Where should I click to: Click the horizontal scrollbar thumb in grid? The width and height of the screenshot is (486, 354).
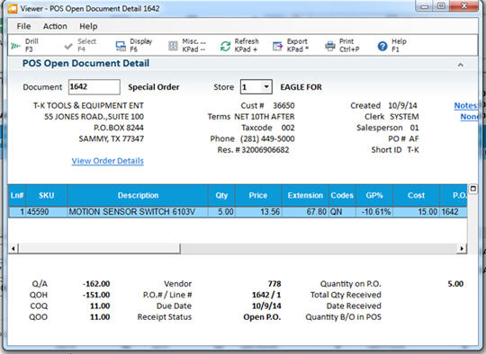[99, 248]
